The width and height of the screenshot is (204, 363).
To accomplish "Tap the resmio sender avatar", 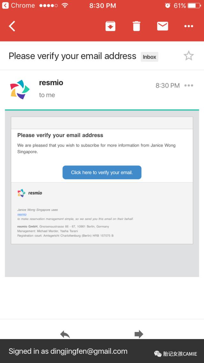I will click(x=20, y=89).
